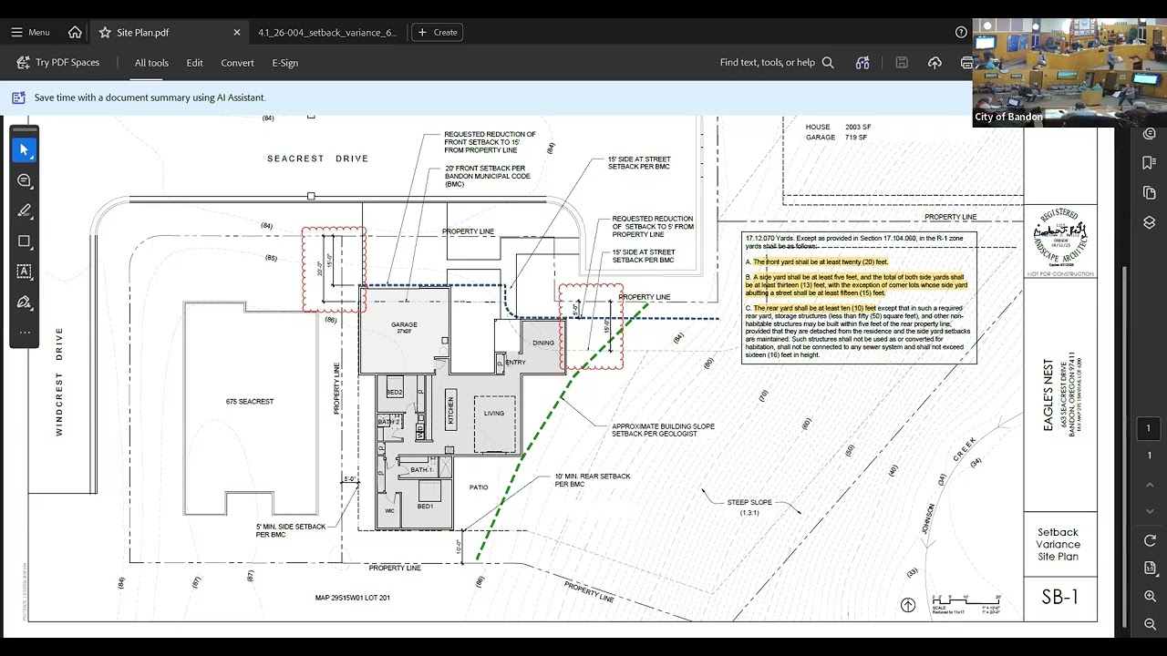Open the Help menu icon

(x=961, y=32)
